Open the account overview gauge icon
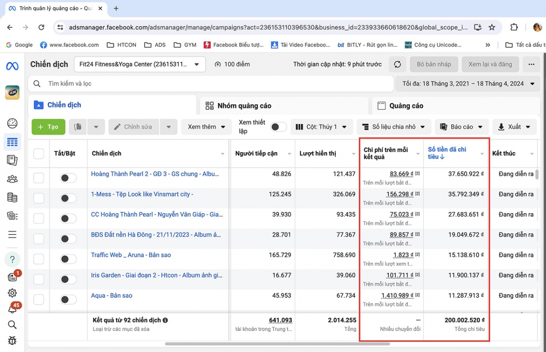The height and width of the screenshot is (352, 546). 12,123
